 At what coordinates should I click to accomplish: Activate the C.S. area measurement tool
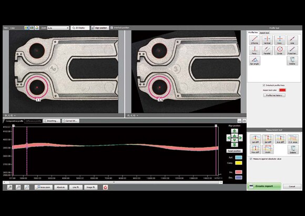coord(293,139)
